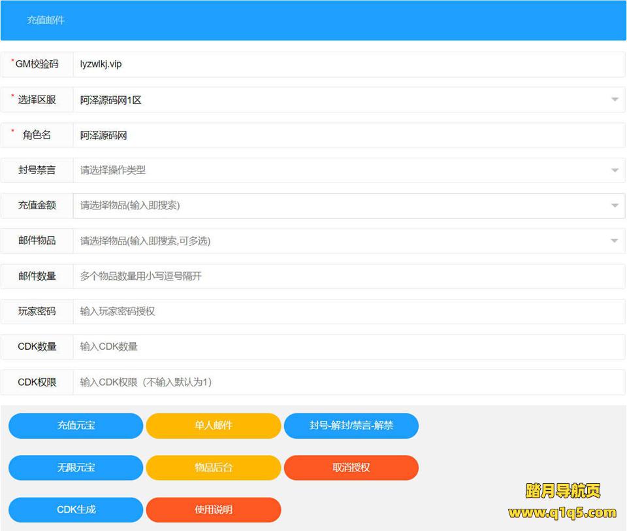Open 物品后台 via yellow button
The image size is (627, 531).
coord(214,468)
